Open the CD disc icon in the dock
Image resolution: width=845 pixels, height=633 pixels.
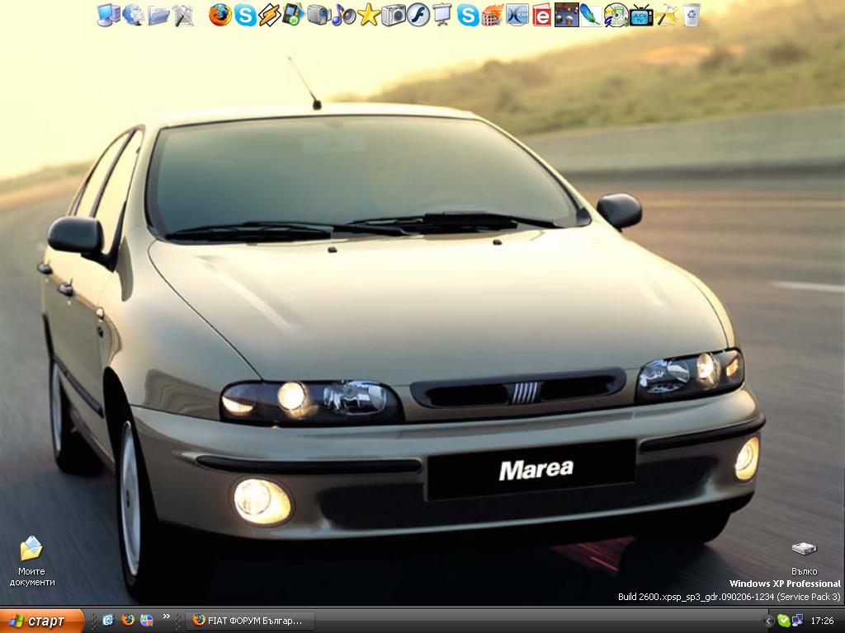616,15
